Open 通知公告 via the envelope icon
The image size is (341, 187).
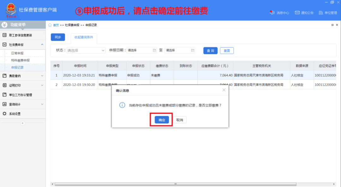tap(297, 13)
